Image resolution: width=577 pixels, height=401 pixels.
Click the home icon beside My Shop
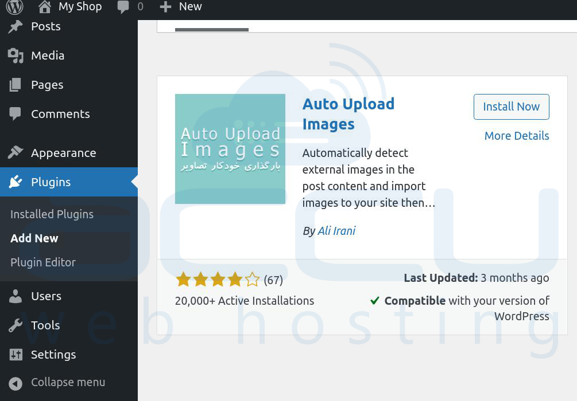coord(45,7)
